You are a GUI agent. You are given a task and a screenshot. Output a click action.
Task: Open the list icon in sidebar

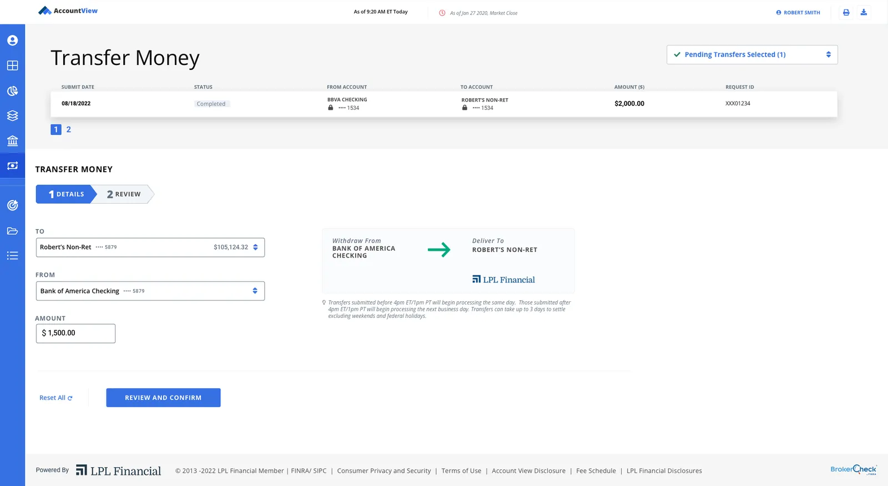(12, 256)
